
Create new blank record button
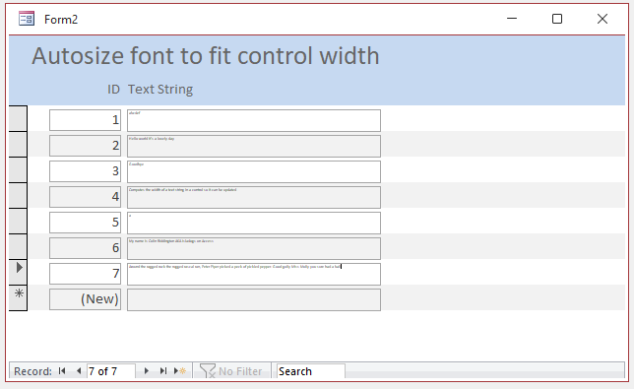tap(180, 371)
